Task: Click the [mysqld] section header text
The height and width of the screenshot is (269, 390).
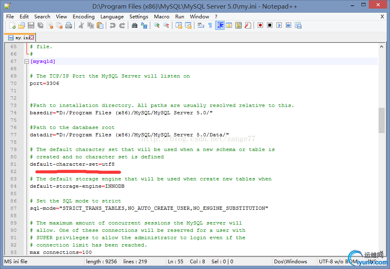Action: [42, 61]
